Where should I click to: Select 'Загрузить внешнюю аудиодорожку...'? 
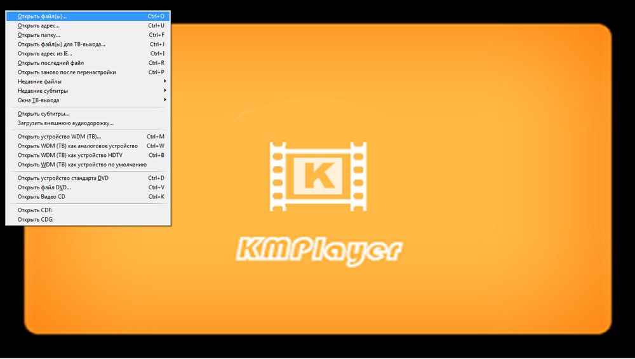click(x=88, y=123)
